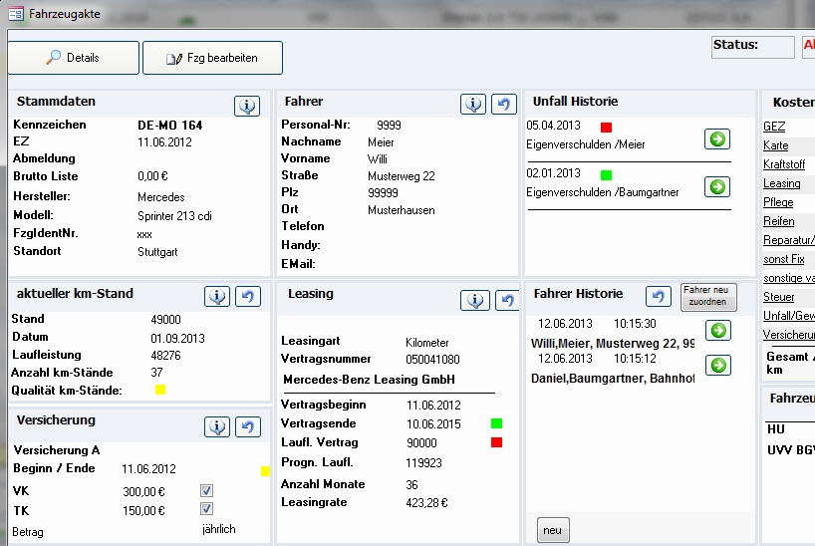Open the sonst Fix cost link
This screenshot has width=815, height=546.
click(x=784, y=259)
